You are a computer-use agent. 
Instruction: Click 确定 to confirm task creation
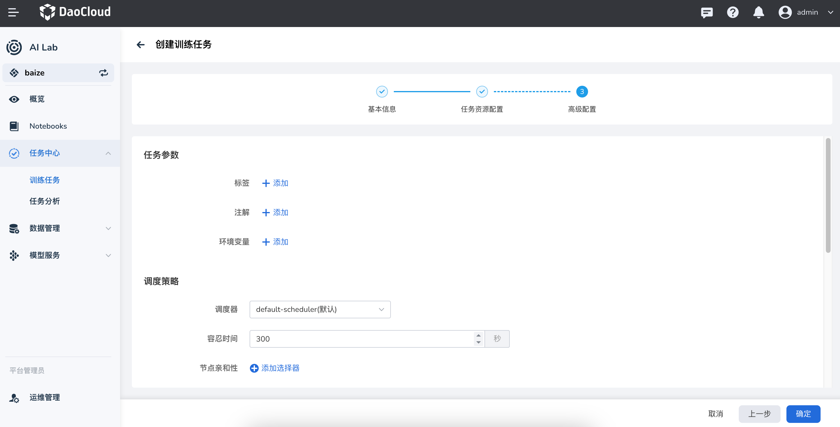pyautogui.click(x=803, y=414)
